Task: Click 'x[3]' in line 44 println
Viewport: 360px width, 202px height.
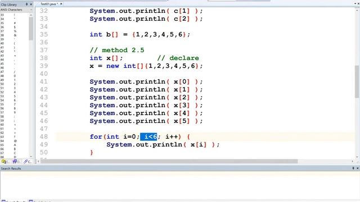Action: tap(182, 105)
